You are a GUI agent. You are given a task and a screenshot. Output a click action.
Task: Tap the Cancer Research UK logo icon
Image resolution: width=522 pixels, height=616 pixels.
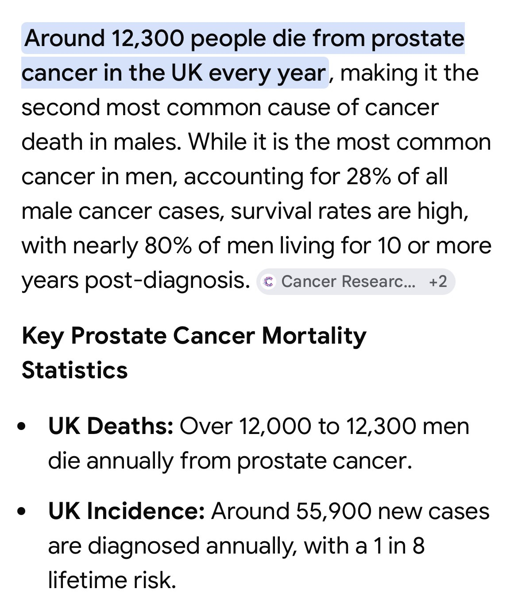pyautogui.click(x=268, y=282)
